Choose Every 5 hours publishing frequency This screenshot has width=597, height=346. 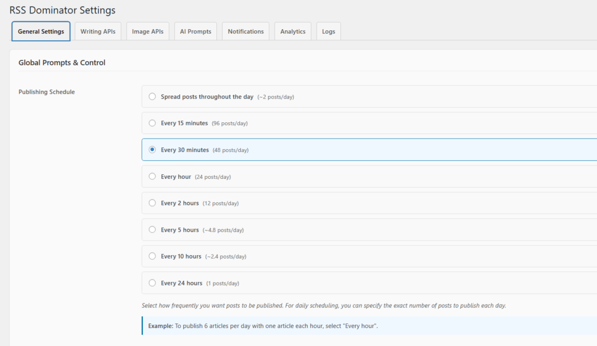tap(153, 230)
